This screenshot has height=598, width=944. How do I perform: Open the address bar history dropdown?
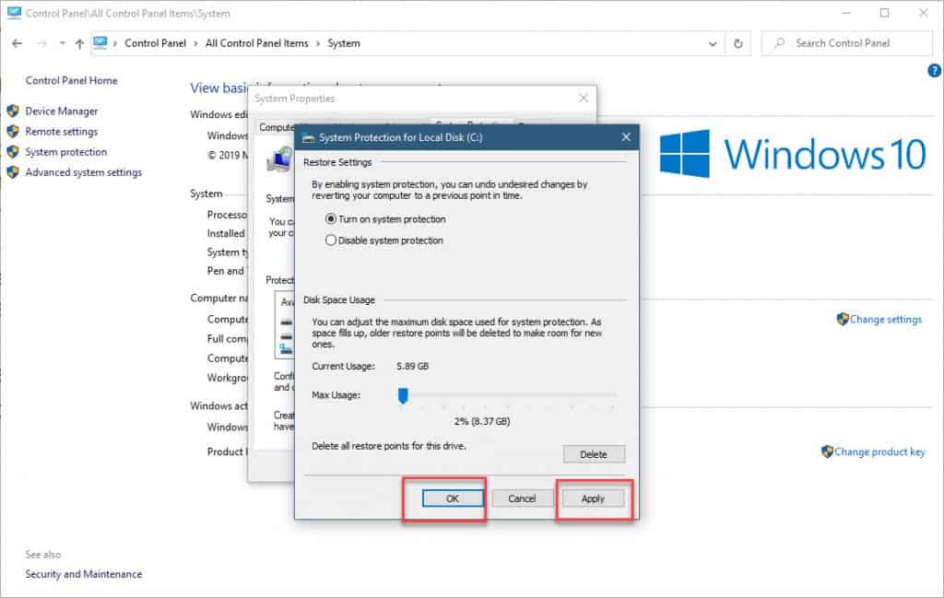pos(713,43)
